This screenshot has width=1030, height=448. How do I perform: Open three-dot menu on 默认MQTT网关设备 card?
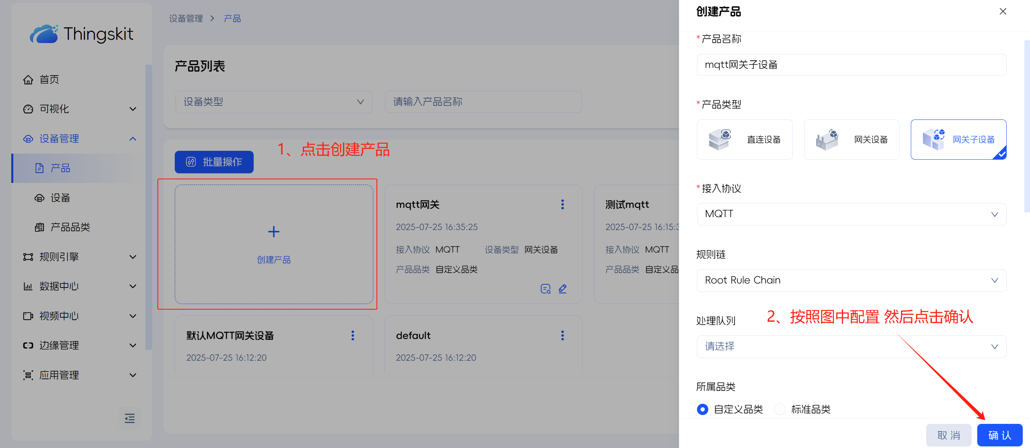pyautogui.click(x=353, y=335)
